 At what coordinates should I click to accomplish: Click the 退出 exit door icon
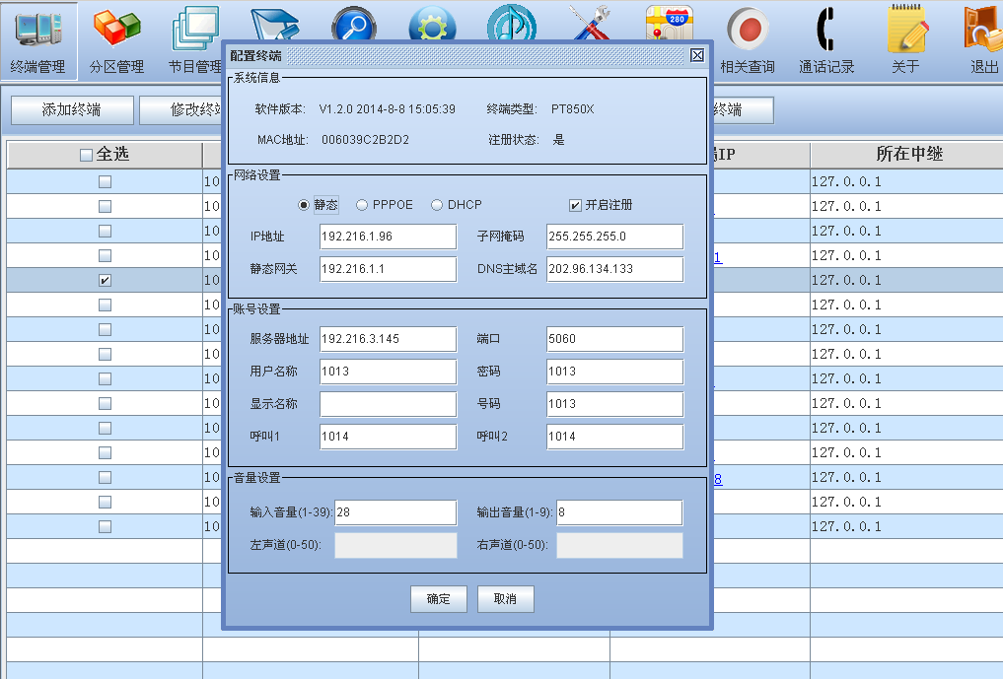[983, 31]
